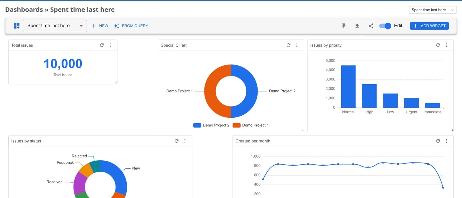Viewport: 462px width, 198px height.
Task: Open top-right Spent time last here dropdown
Action: 433,10
